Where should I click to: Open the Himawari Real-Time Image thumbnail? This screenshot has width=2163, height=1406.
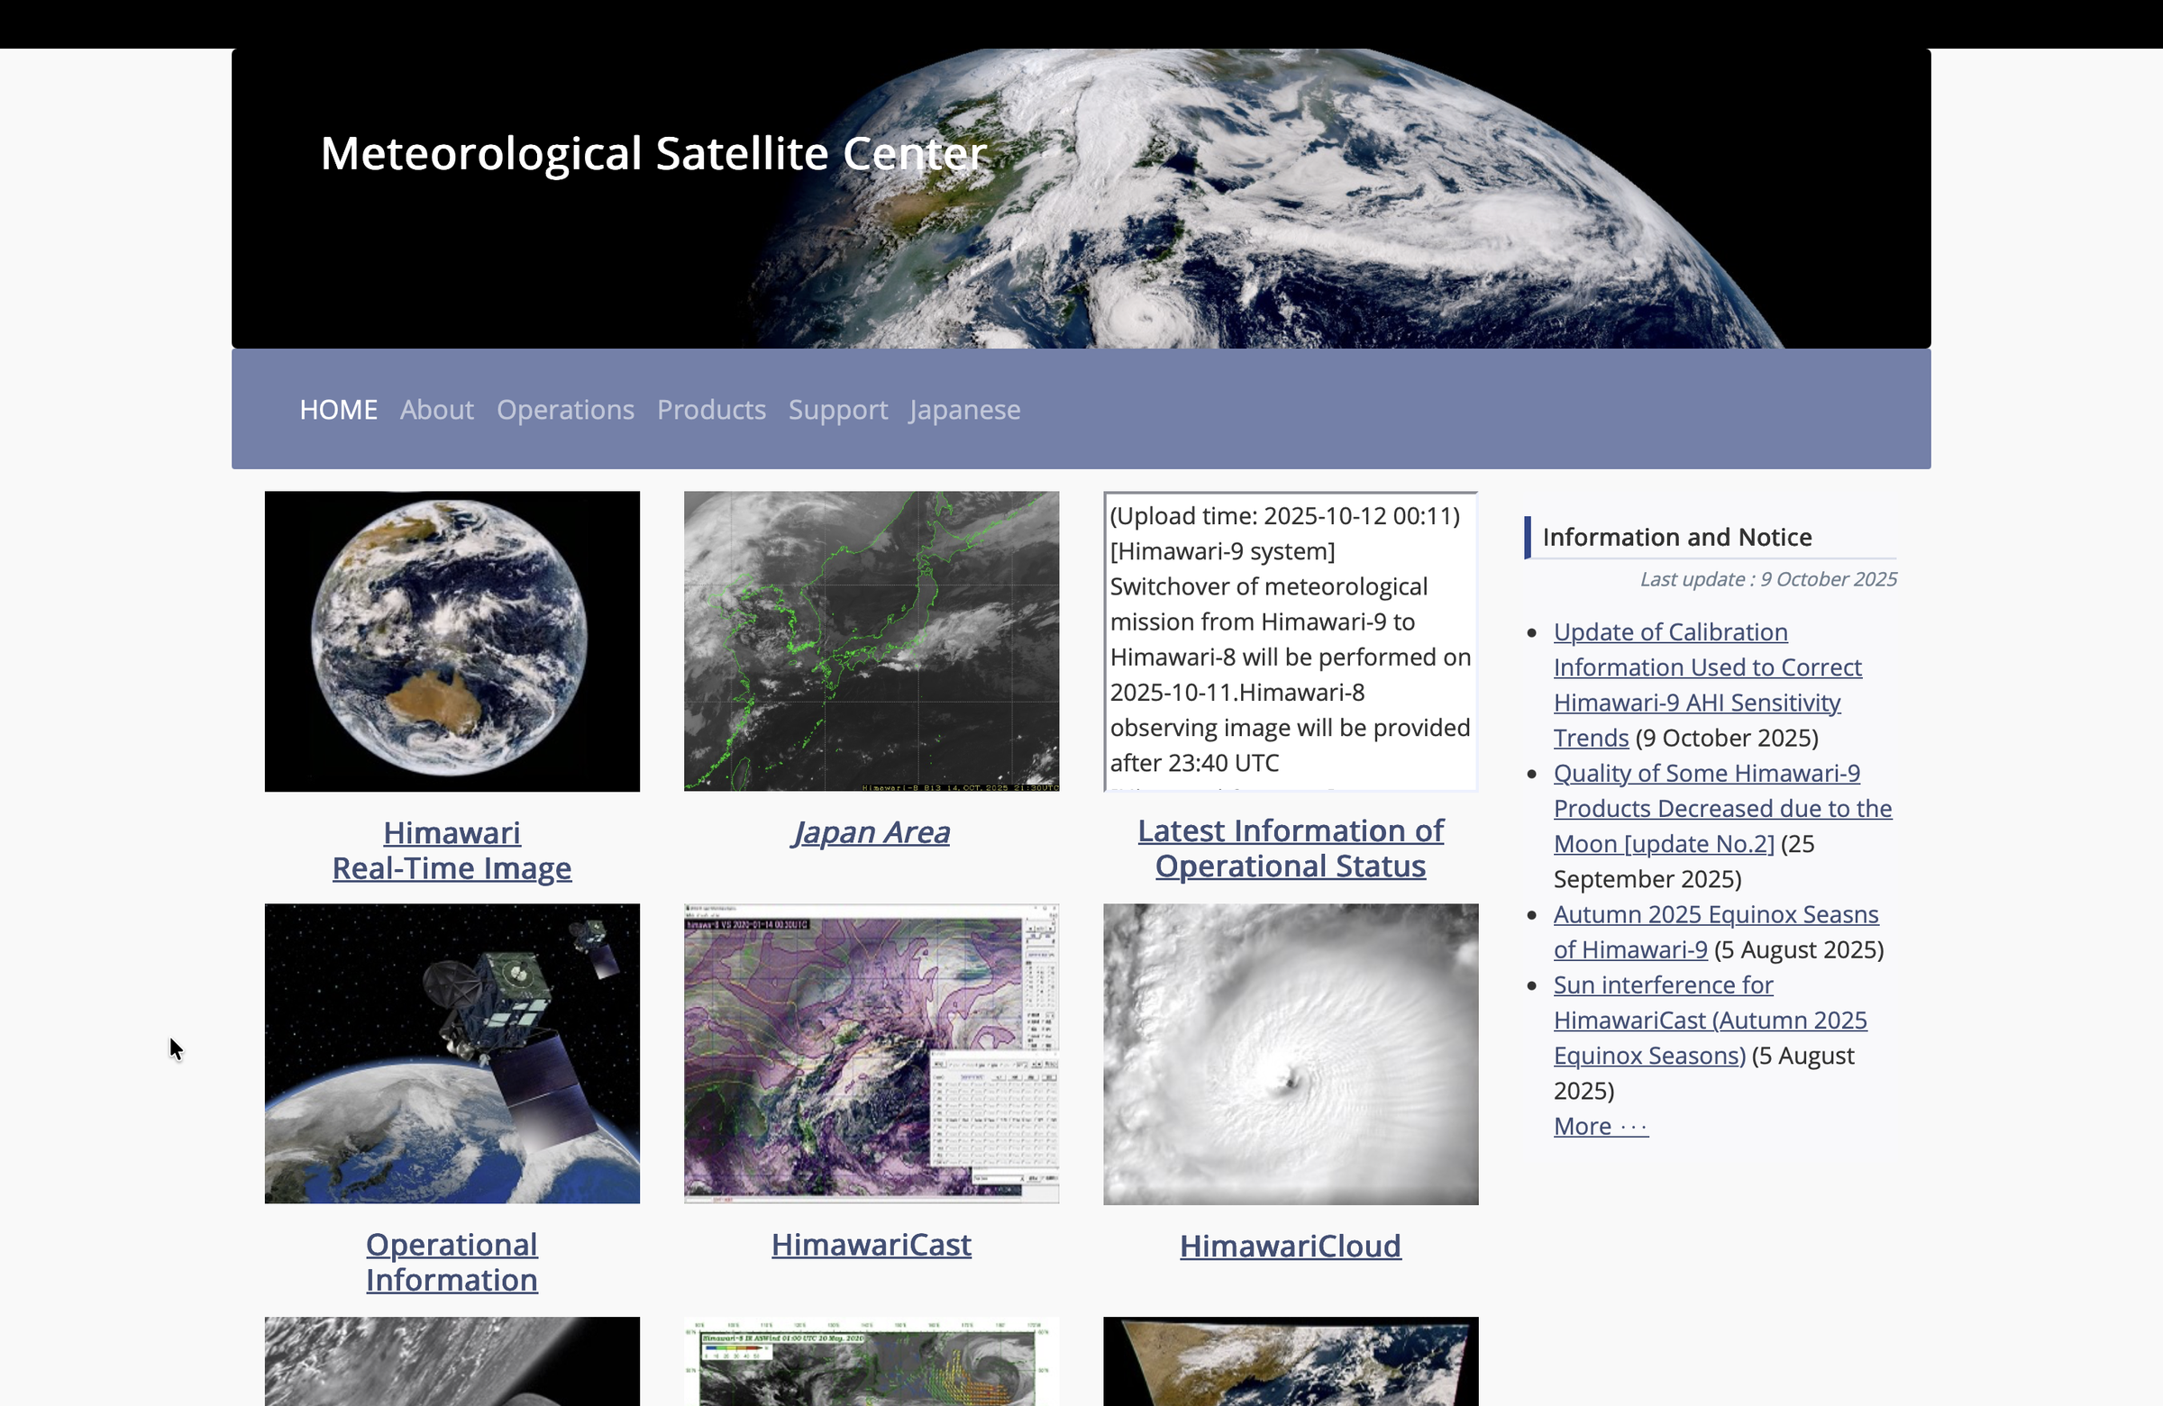(452, 640)
